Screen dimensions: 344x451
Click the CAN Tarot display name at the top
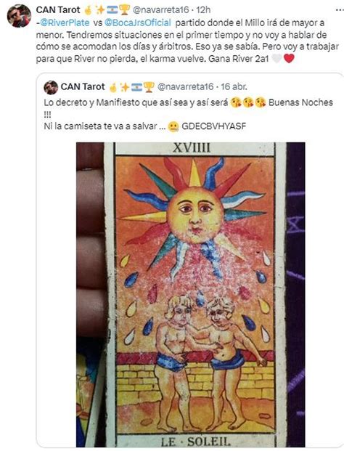click(x=58, y=9)
